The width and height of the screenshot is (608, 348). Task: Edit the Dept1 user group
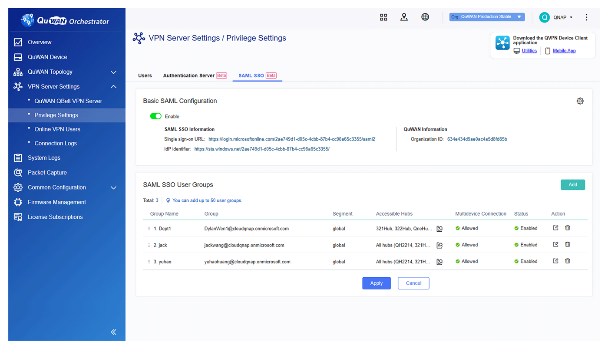coord(555,228)
